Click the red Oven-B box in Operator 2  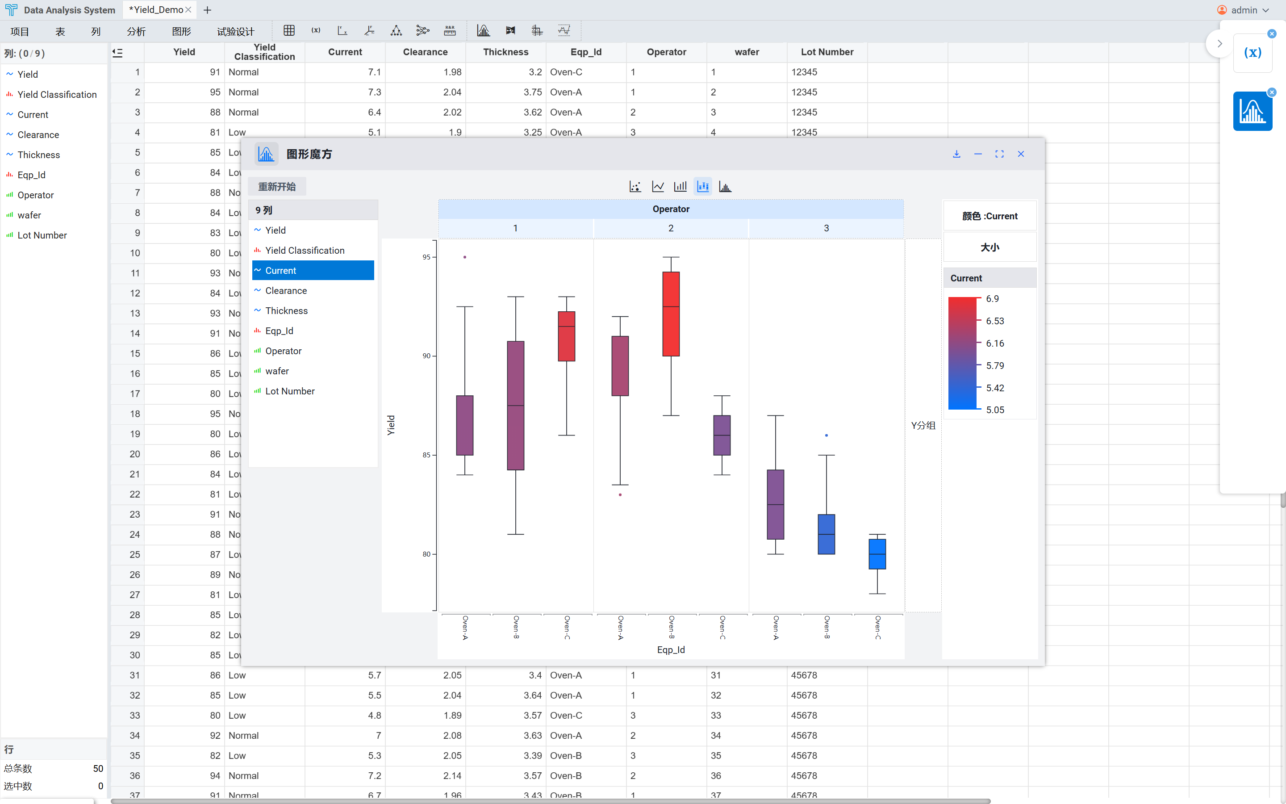click(x=671, y=314)
